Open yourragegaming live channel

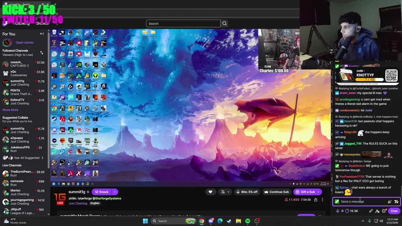coord(24,202)
